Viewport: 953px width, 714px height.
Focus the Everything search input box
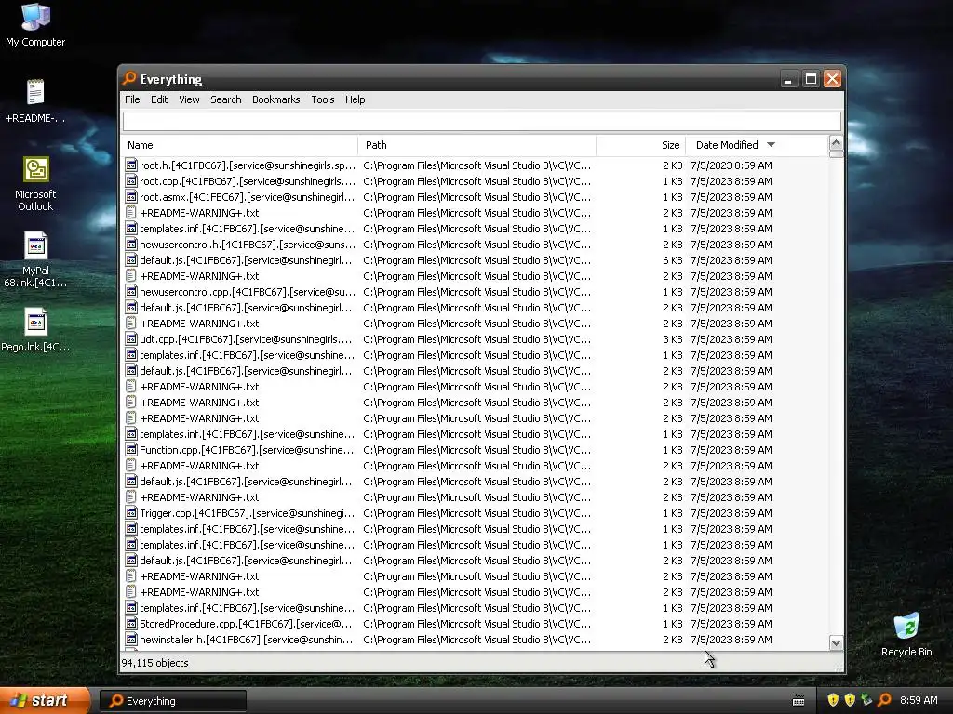[x=481, y=121]
